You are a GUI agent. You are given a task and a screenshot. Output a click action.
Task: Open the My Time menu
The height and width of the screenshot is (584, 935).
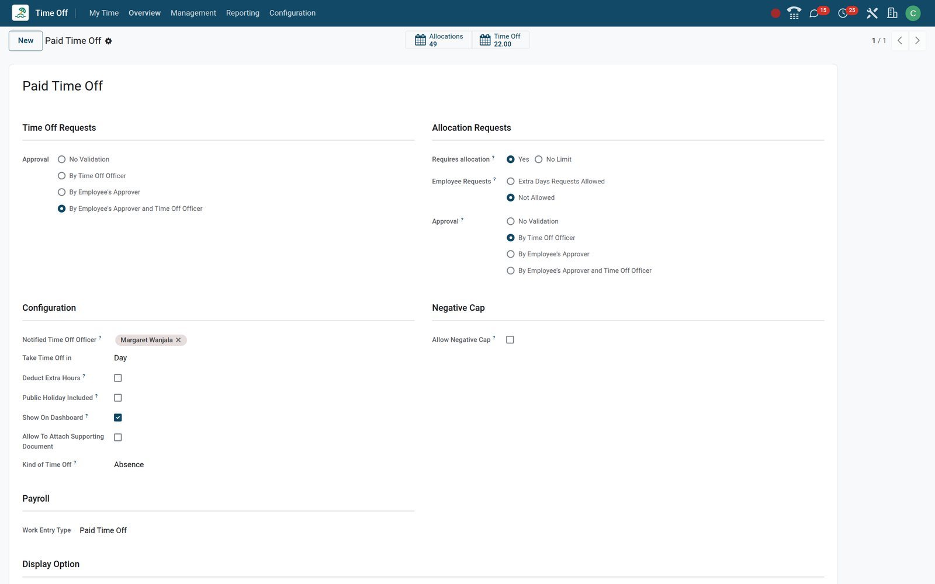click(x=104, y=13)
